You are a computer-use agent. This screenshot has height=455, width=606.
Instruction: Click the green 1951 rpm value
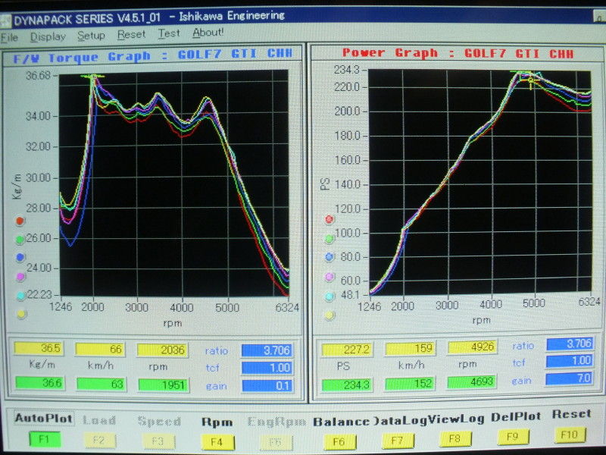pyautogui.click(x=164, y=385)
